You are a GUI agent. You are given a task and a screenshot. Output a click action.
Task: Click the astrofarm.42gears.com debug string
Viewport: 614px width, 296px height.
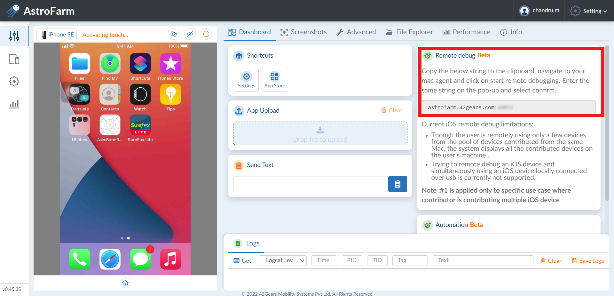(x=508, y=107)
